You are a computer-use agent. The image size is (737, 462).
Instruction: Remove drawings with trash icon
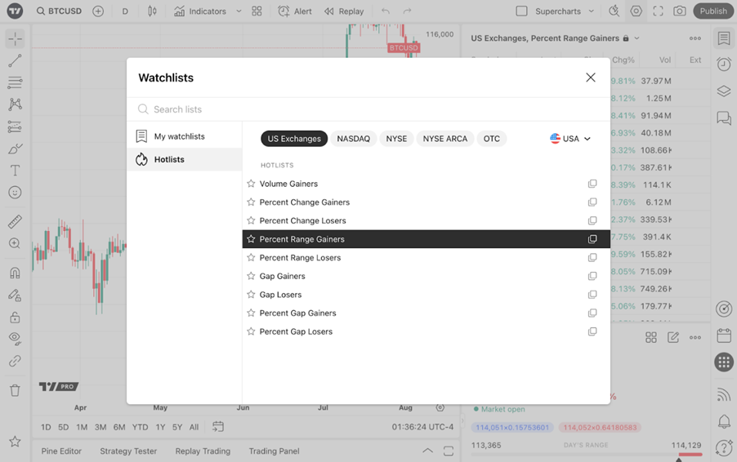[x=15, y=391]
